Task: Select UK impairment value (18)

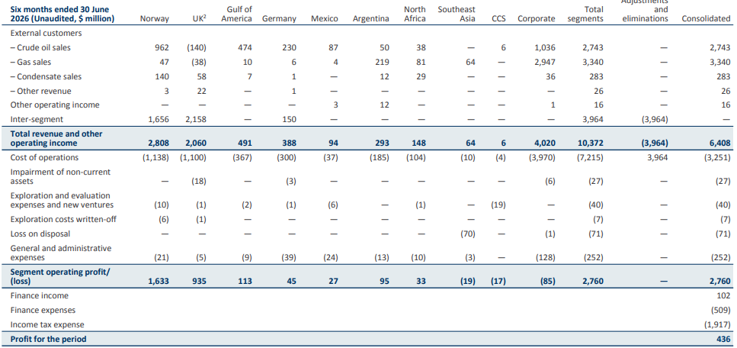Action: click(198, 182)
